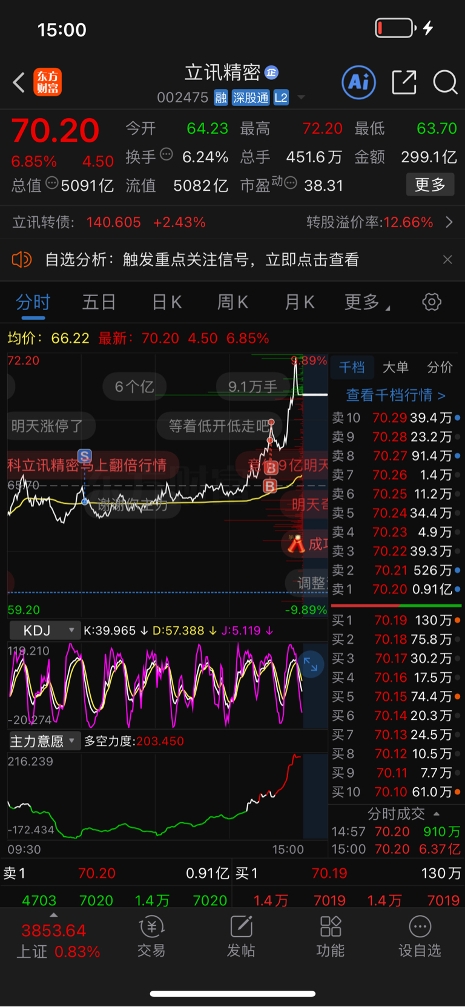This screenshot has width=465, height=1007.
Task: Collapse the 分时成交 section triangle
Action: (x=437, y=814)
